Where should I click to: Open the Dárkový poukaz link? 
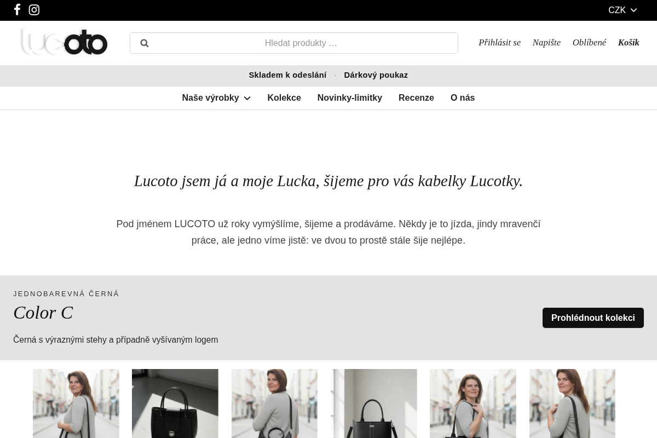tap(376, 75)
